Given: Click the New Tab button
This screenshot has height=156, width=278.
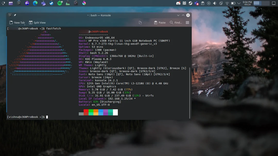Looking at the screenshot, I should pyautogui.click(x=17, y=23).
